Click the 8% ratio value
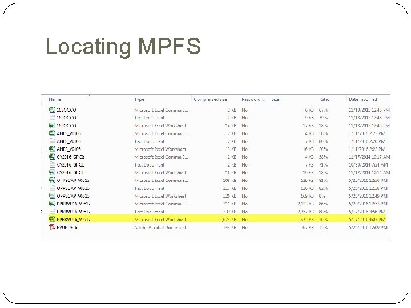 322,196
